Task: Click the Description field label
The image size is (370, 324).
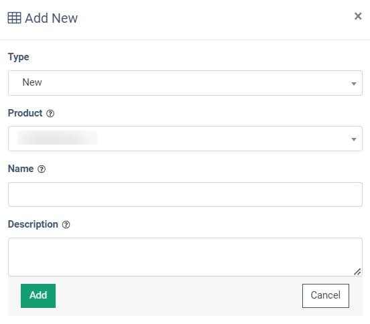Action: (33, 224)
